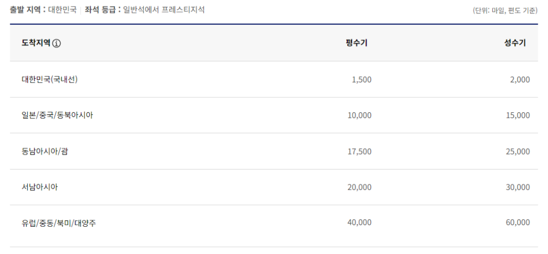Click the 2,000 peak mileage value

(x=520, y=80)
